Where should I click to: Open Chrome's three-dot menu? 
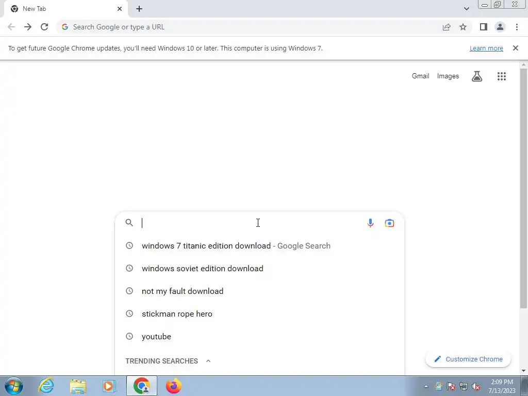pyautogui.click(x=517, y=27)
